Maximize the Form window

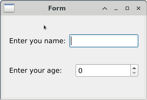[x=127, y=8]
